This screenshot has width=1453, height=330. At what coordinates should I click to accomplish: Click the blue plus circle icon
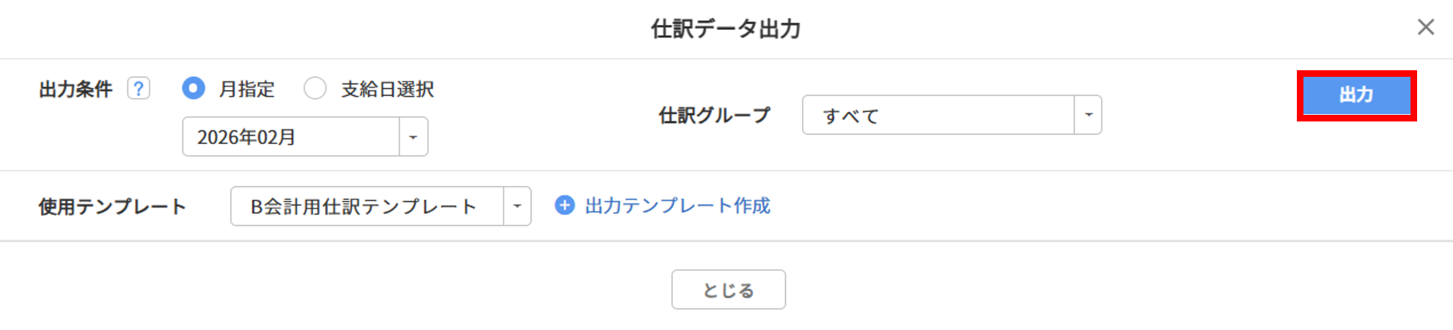(x=564, y=206)
